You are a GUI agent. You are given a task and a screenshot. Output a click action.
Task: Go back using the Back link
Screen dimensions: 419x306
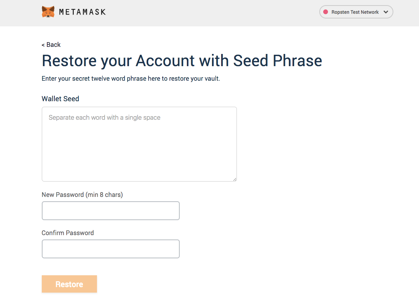tap(51, 45)
